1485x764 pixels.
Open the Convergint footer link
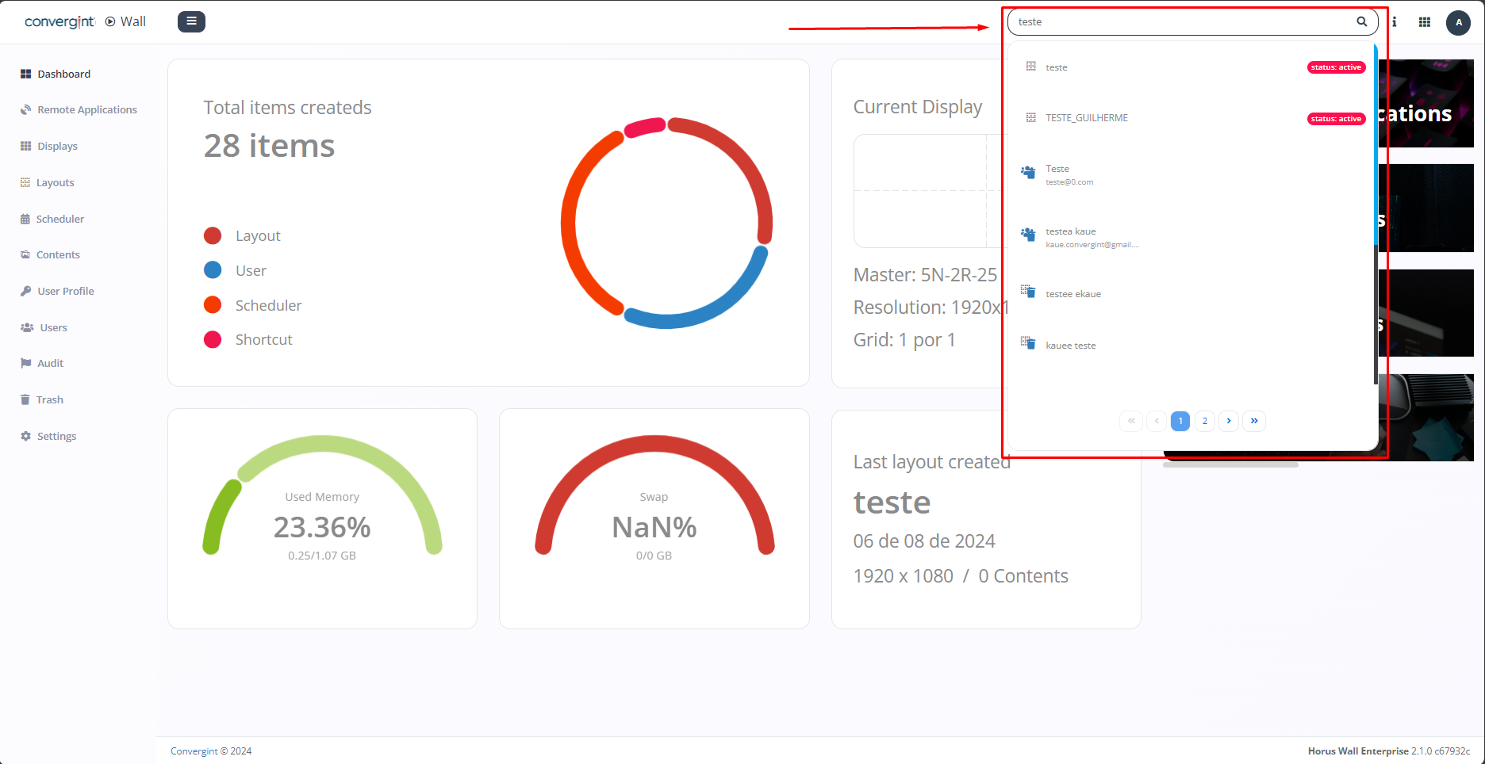click(194, 751)
